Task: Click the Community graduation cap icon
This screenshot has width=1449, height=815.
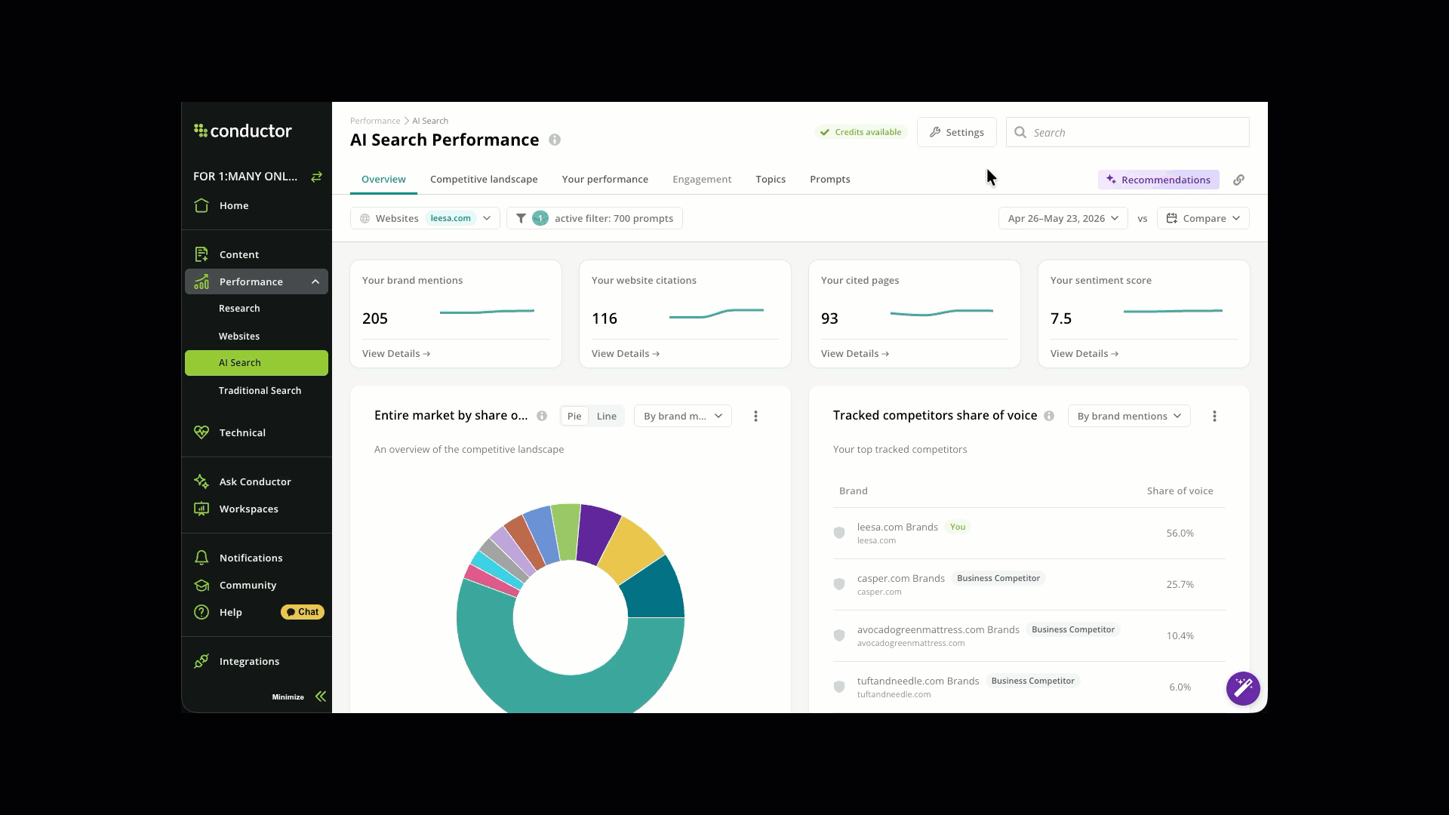Action: (x=202, y=585)
